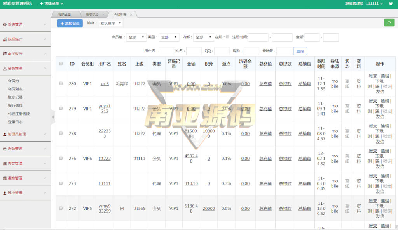Open 会员列表 in the sidebar submenu

15,89
